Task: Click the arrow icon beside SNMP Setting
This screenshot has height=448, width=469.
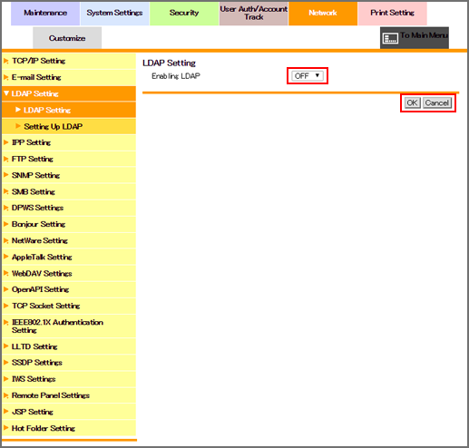Action: (6, 175)
